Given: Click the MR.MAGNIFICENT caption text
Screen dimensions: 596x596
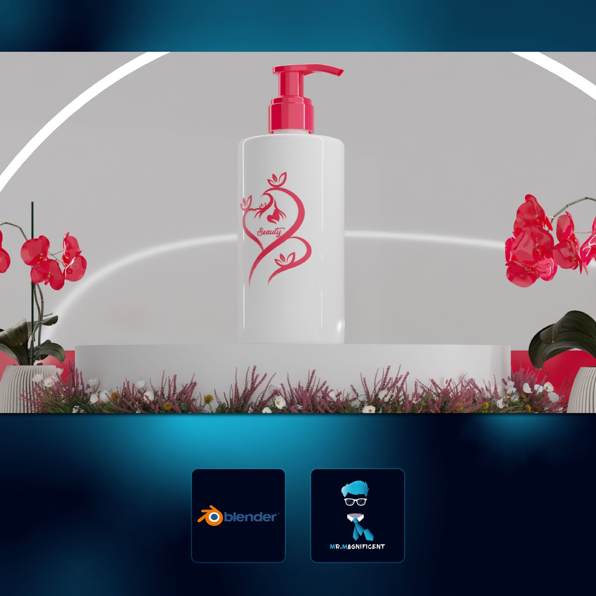Looking at the screenshot, I should point(357,547).
